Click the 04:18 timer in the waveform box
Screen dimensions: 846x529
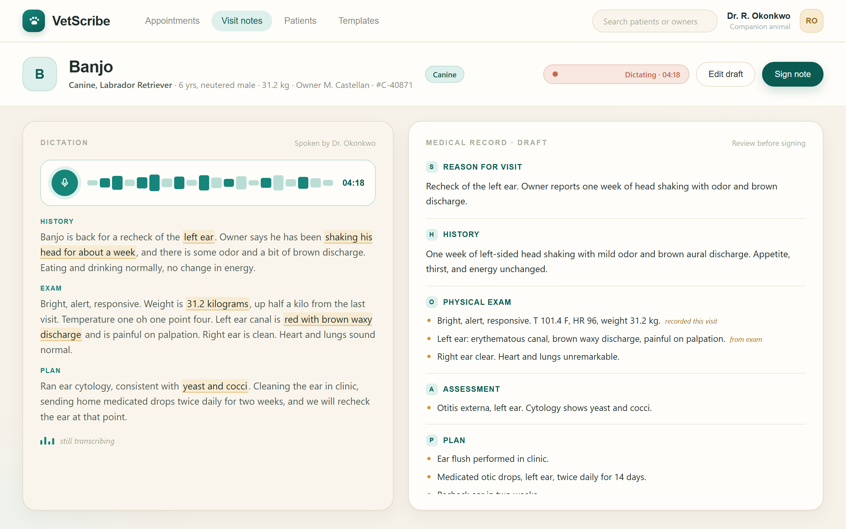353,183
